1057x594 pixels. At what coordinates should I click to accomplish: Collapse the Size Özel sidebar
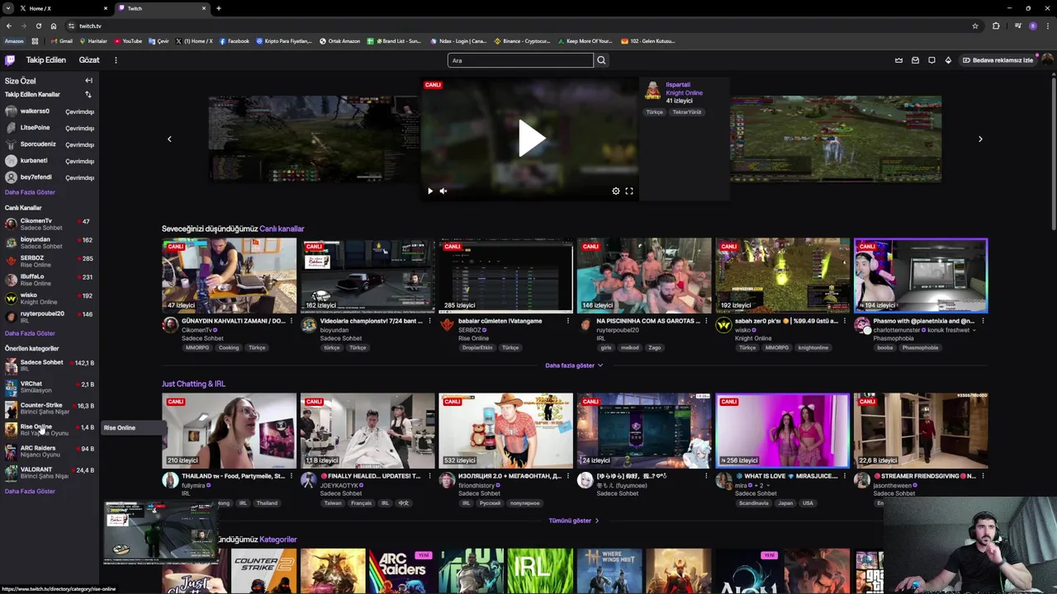(x=88, y=81)
